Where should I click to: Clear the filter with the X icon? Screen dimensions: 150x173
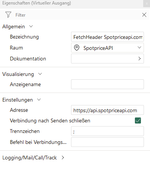point(144,15)
